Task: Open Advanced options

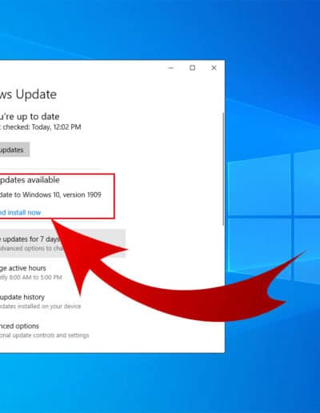Action: 19,326
